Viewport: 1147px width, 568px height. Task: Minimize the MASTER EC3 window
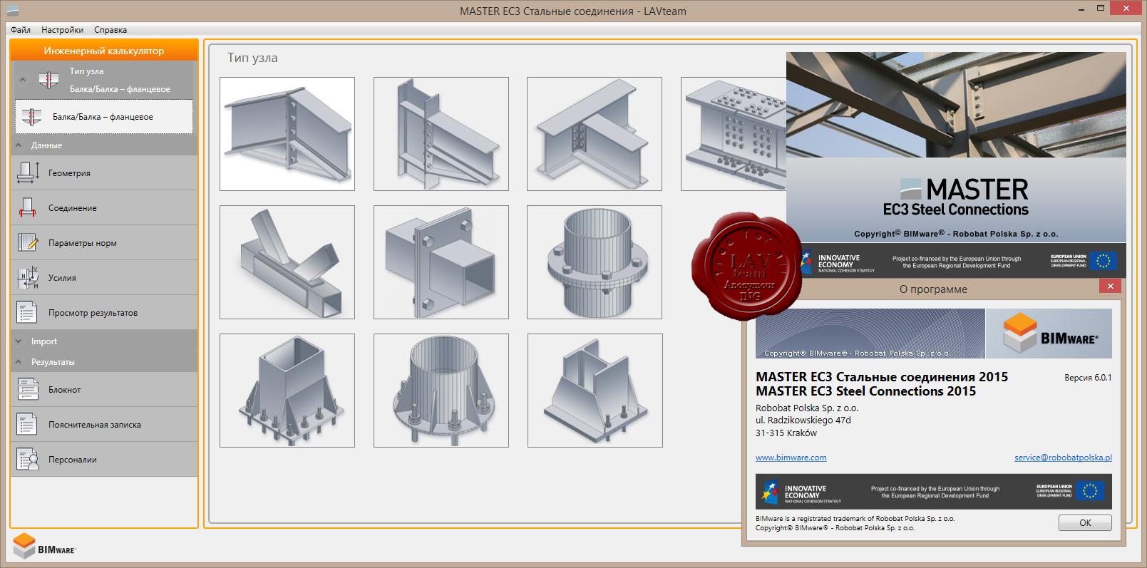pyautogui.click(x=1081, y=9)
